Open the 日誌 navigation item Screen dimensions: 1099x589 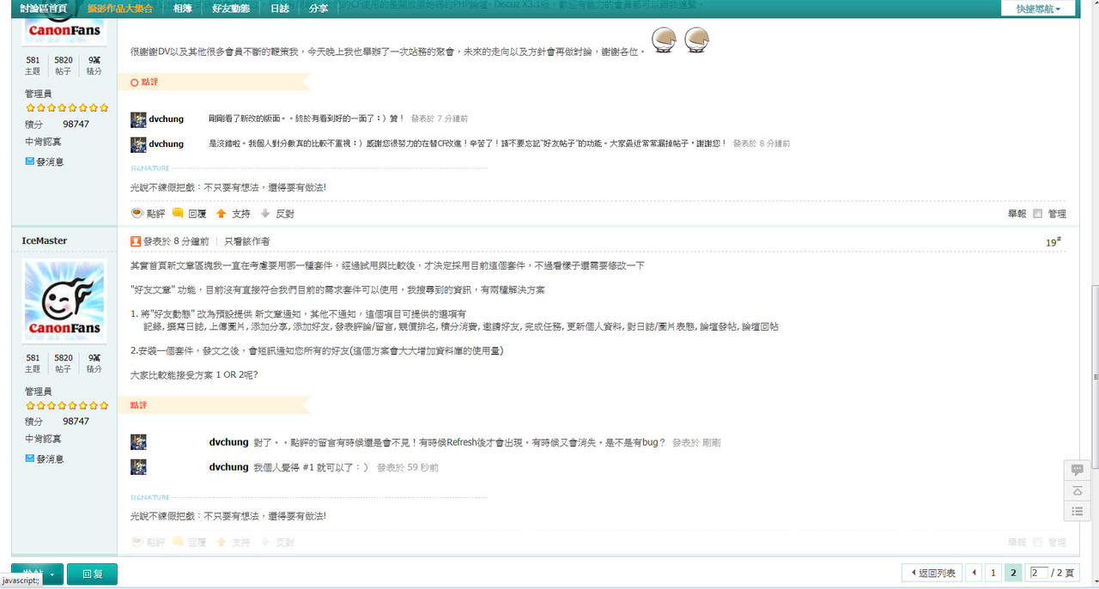(279, 8)
